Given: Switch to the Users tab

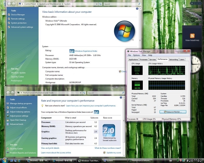Looking at the screenshot, I should point(182,60).
